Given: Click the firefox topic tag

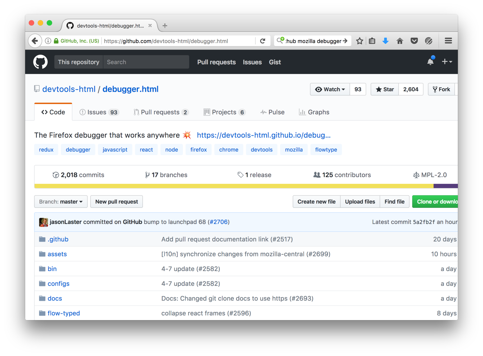Looking at the screenshot, I should 198,150.
